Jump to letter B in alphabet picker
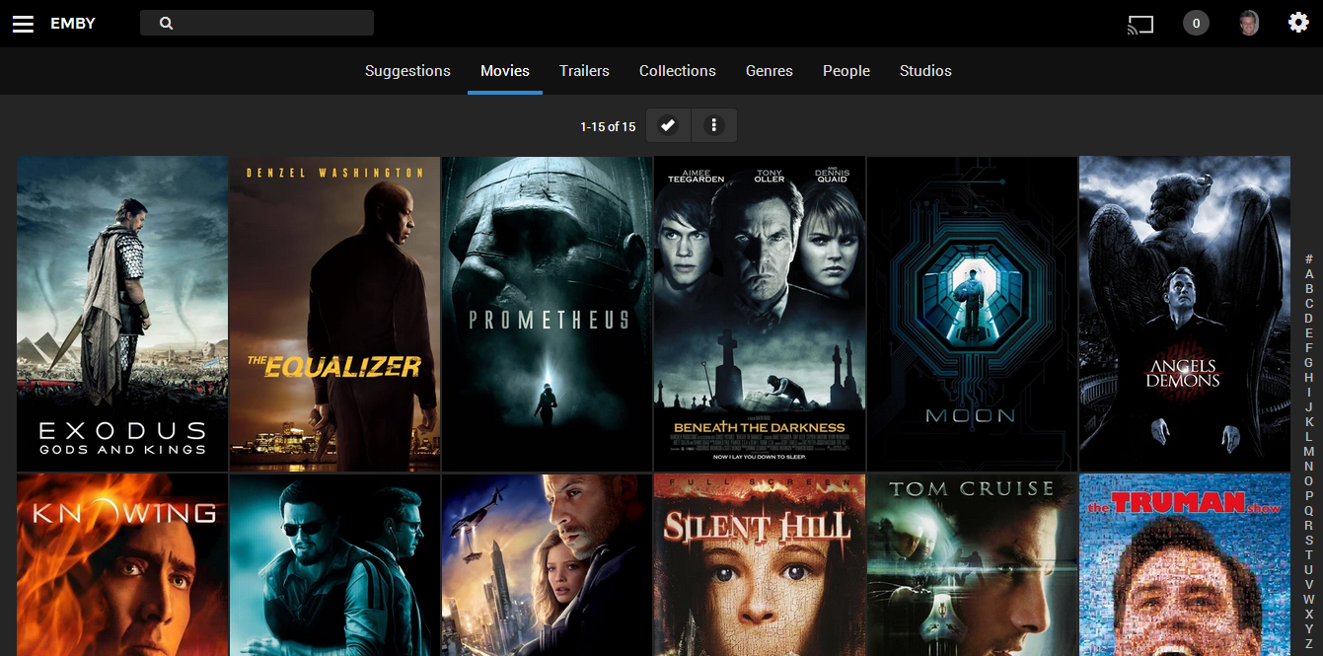Image resolution: width=1323 pixels, height=656 pixels. click(x=1309, y=289)
